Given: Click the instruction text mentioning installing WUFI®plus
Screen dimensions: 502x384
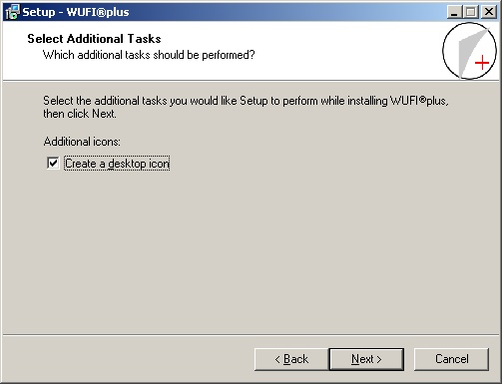Looking at the screenshot, I should coord(246,101).
